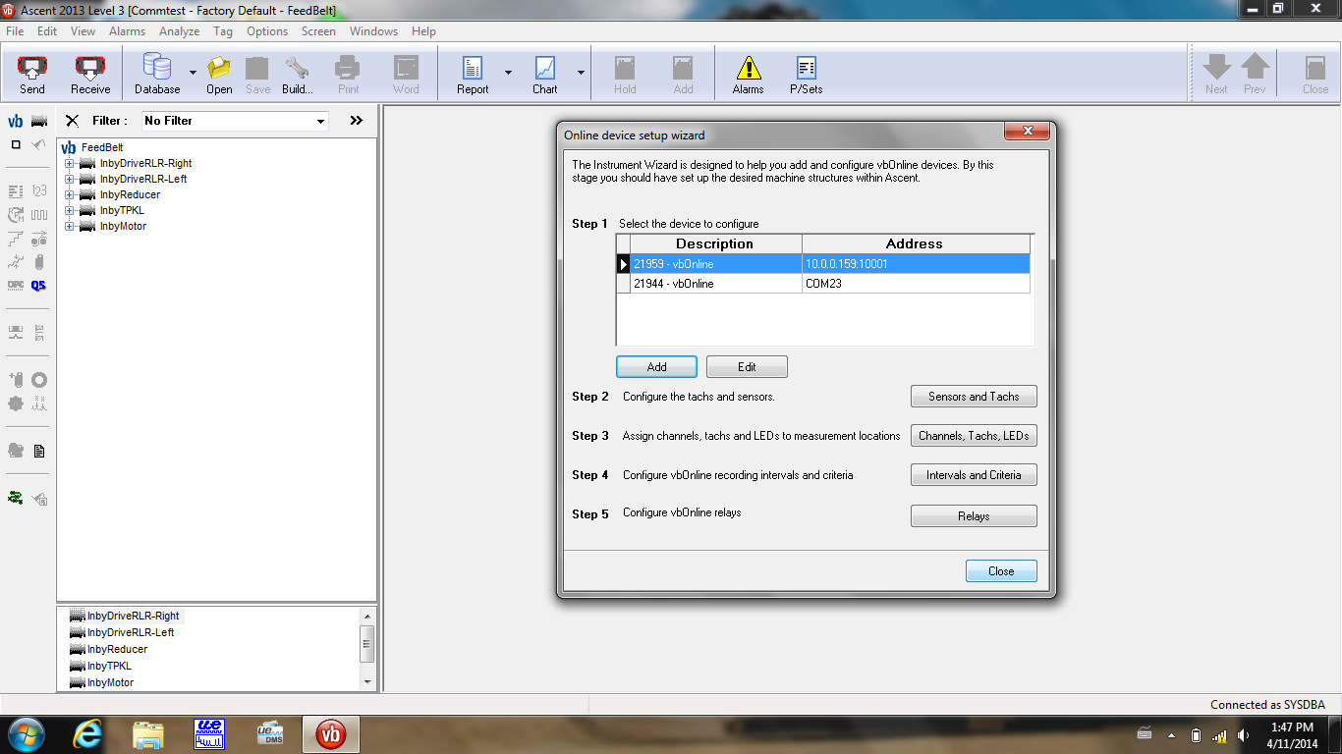Click the small square icon in sidebar
1342x754 pixels.
pyautogui.click(x=15, y=144)
